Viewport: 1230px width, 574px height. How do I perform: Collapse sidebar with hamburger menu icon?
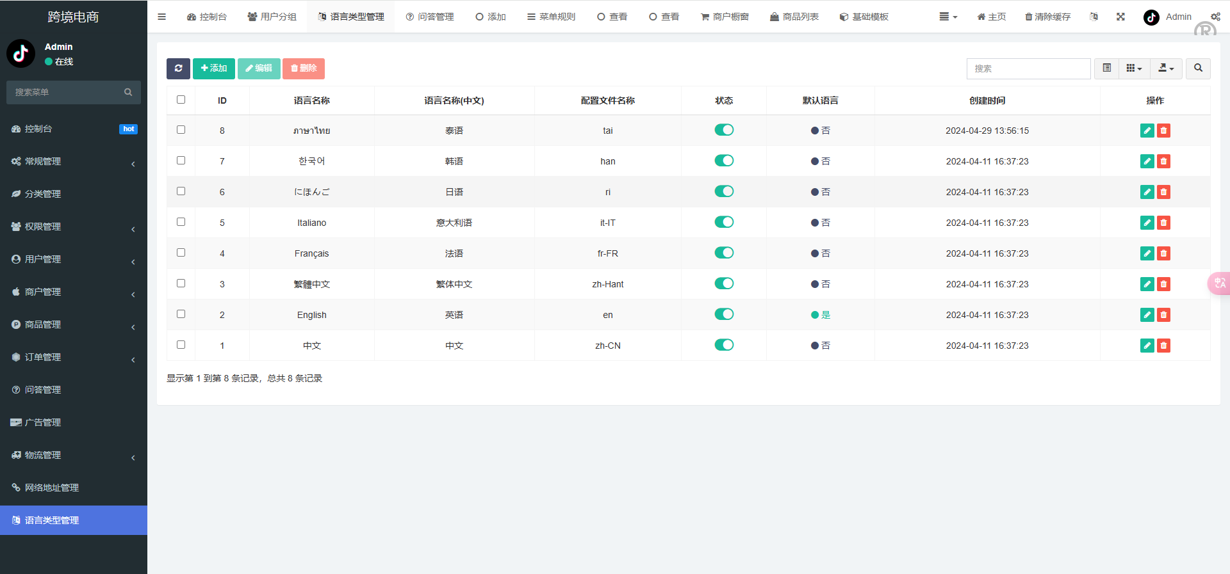click(x=161, y=17)
